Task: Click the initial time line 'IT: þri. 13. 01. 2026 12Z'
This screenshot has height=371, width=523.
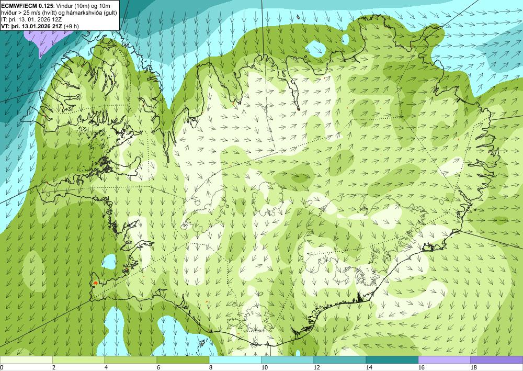Action: (31, 19)
